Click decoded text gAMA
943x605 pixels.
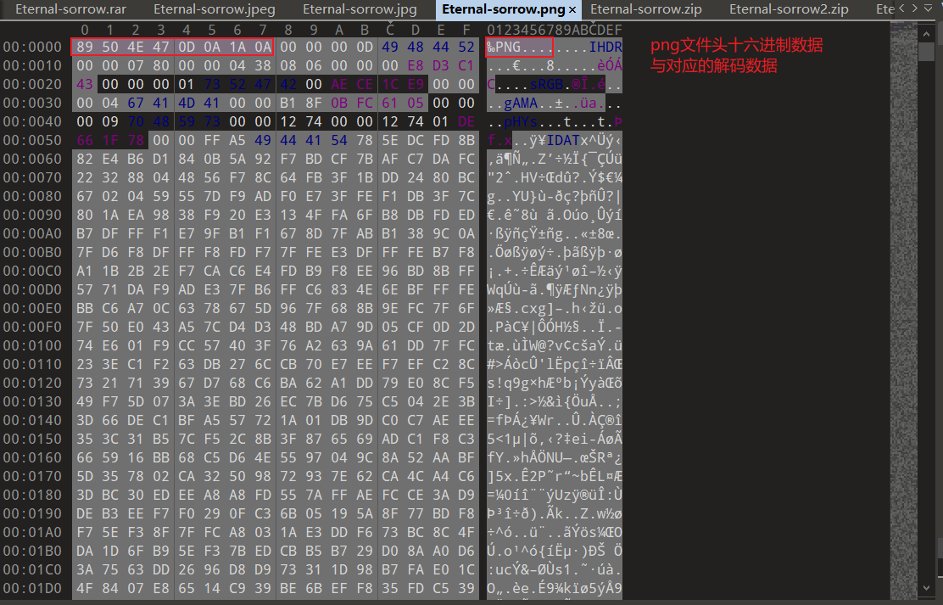pos(521,103)
